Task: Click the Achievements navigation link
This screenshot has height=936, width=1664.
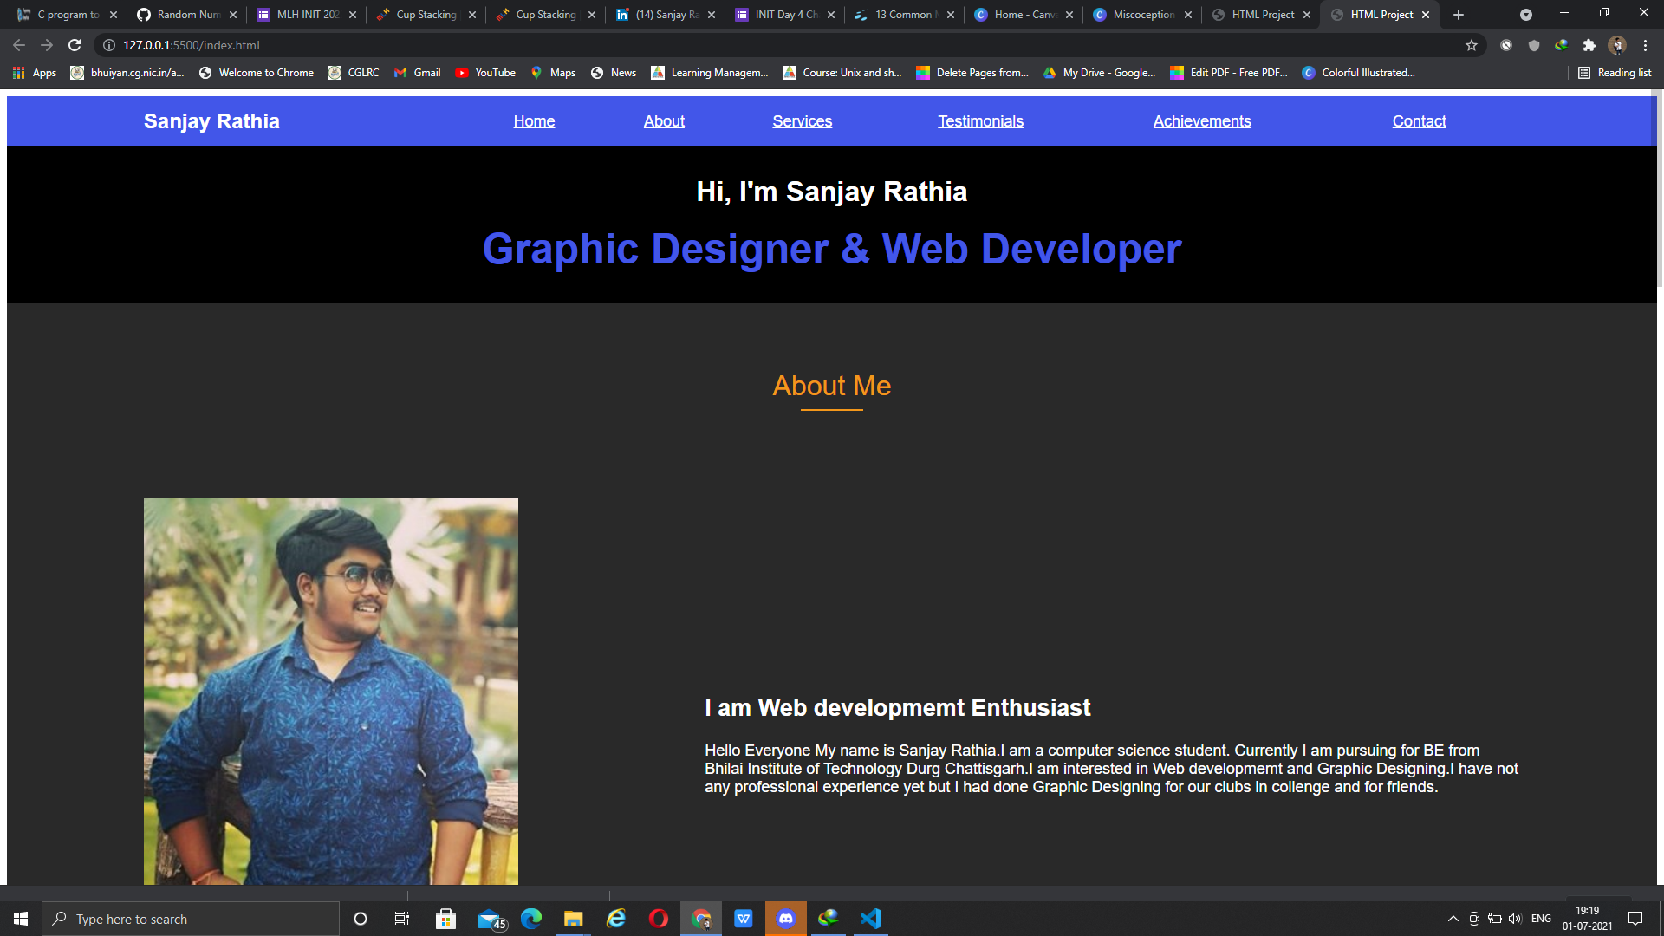Action: 1201,121
